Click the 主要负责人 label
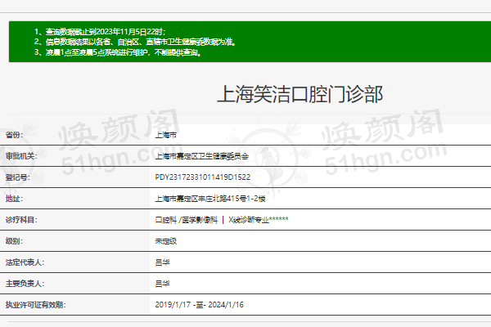 tap(25, 284)
